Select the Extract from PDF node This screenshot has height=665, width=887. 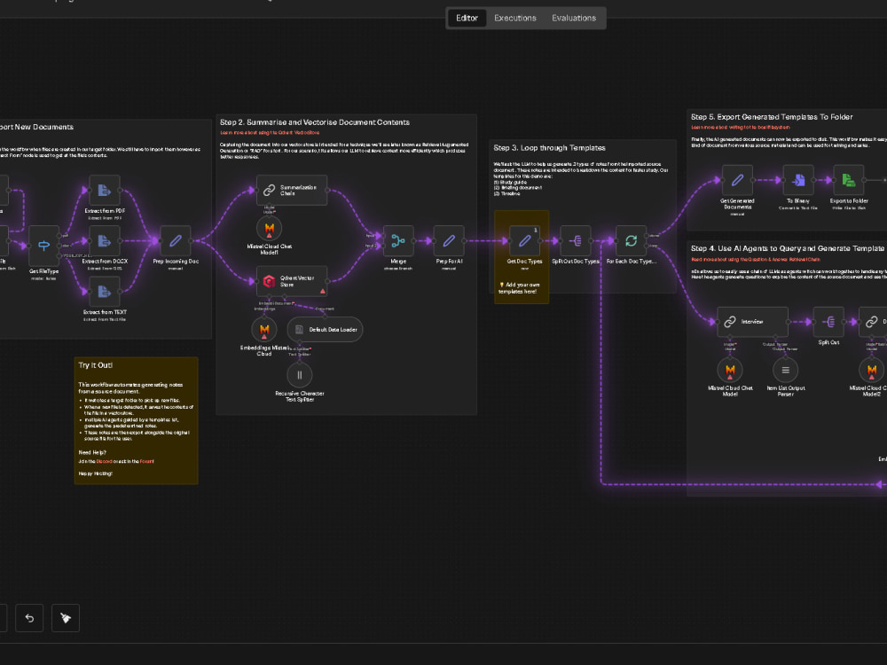pos(105,191)
